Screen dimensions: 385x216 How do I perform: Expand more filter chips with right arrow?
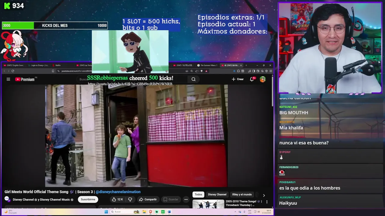264,195
